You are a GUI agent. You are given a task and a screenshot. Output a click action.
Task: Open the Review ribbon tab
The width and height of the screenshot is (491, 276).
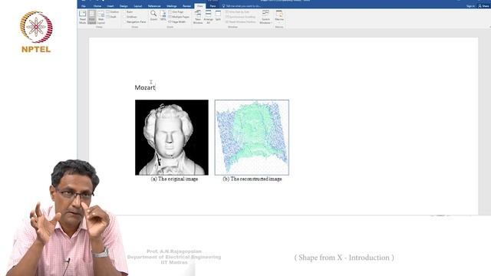pos(186,6)
